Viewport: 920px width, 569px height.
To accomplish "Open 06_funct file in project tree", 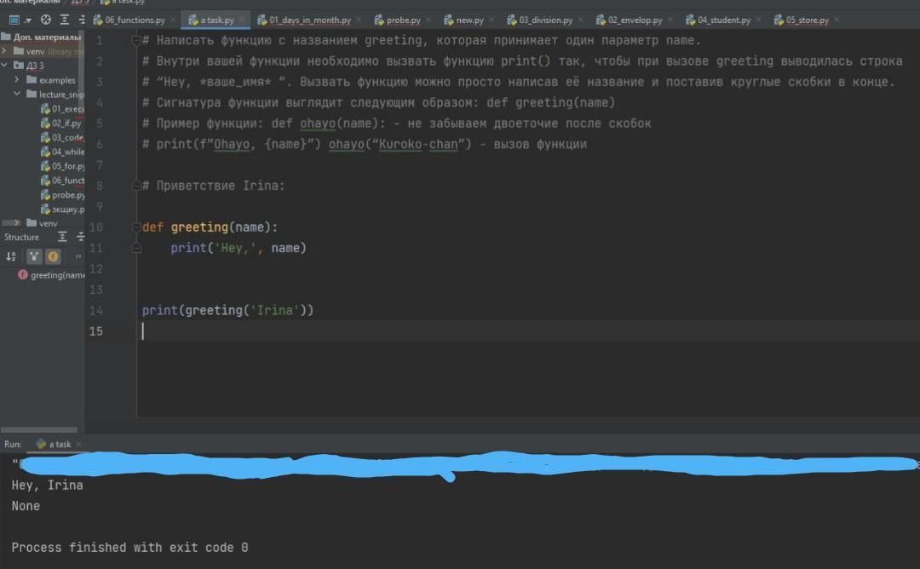I will point(62,181).
